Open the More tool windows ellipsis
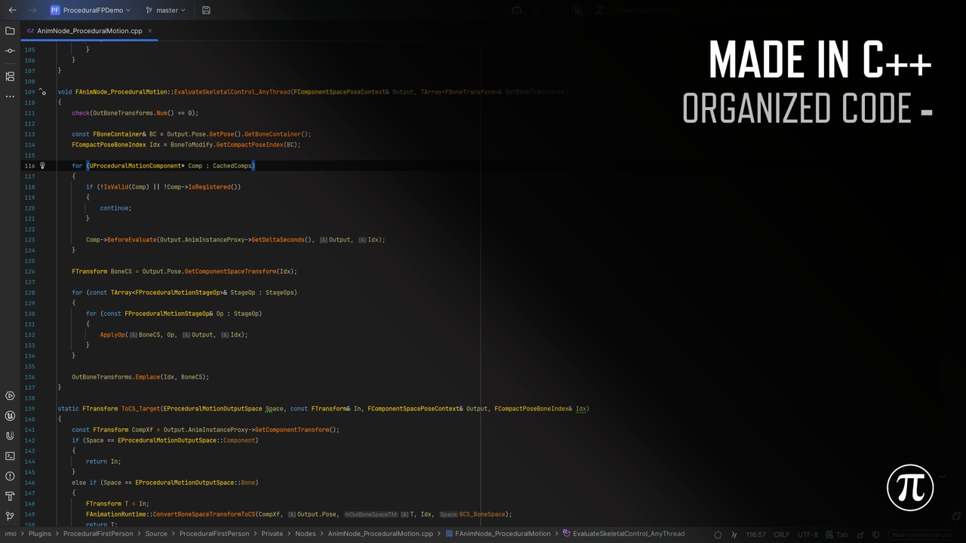Image resolution: width=966 pixels, height=543 pixels. click(10, 96)
